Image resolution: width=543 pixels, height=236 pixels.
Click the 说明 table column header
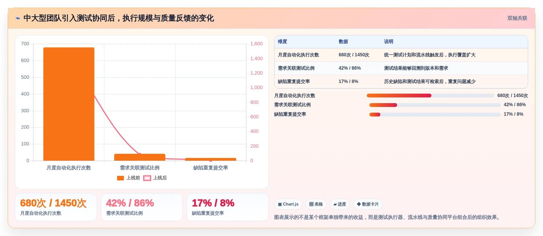[388, 41]
